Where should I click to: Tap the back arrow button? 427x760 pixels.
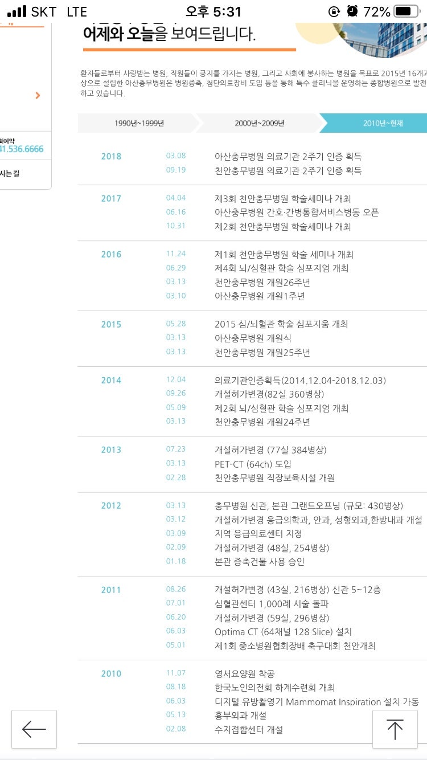(x=34, y=729)
